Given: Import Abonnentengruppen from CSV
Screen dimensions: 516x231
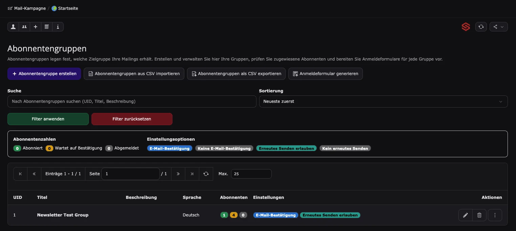Looking at the screenshot, I should coord(134,74).
